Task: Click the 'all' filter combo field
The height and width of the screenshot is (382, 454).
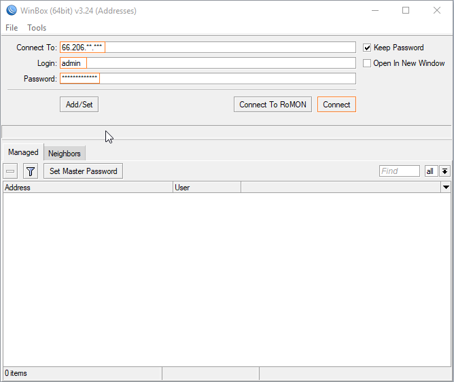Action: [x=431, y=171]
